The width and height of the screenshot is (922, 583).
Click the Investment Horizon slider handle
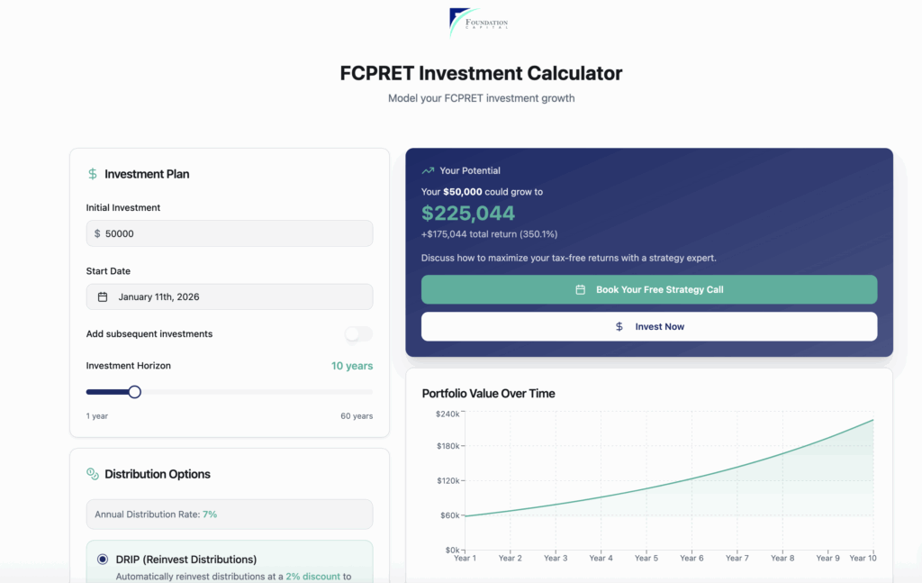(x=135, y=392)
